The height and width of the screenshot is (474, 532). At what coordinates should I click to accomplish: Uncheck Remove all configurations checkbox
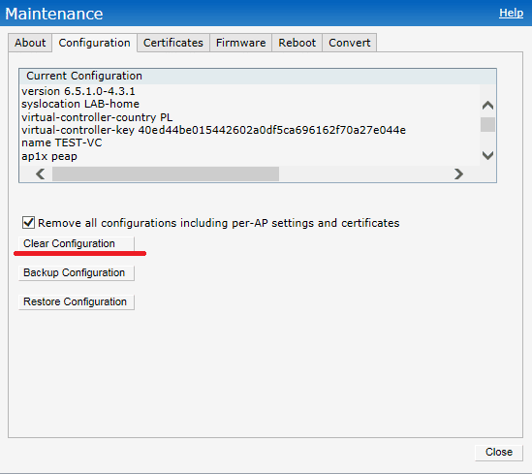click(x=28, y=223)
